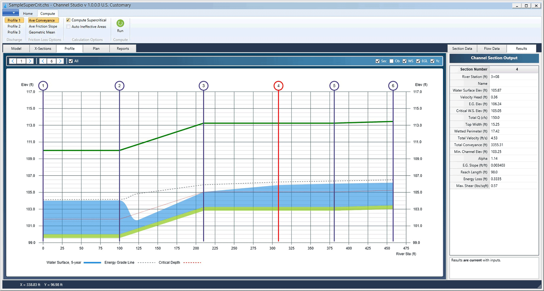Image resolution: width=544 pixels, height=291 pixels.
Task: Show overbank by checking Ob box
Action: click(391, 61)
